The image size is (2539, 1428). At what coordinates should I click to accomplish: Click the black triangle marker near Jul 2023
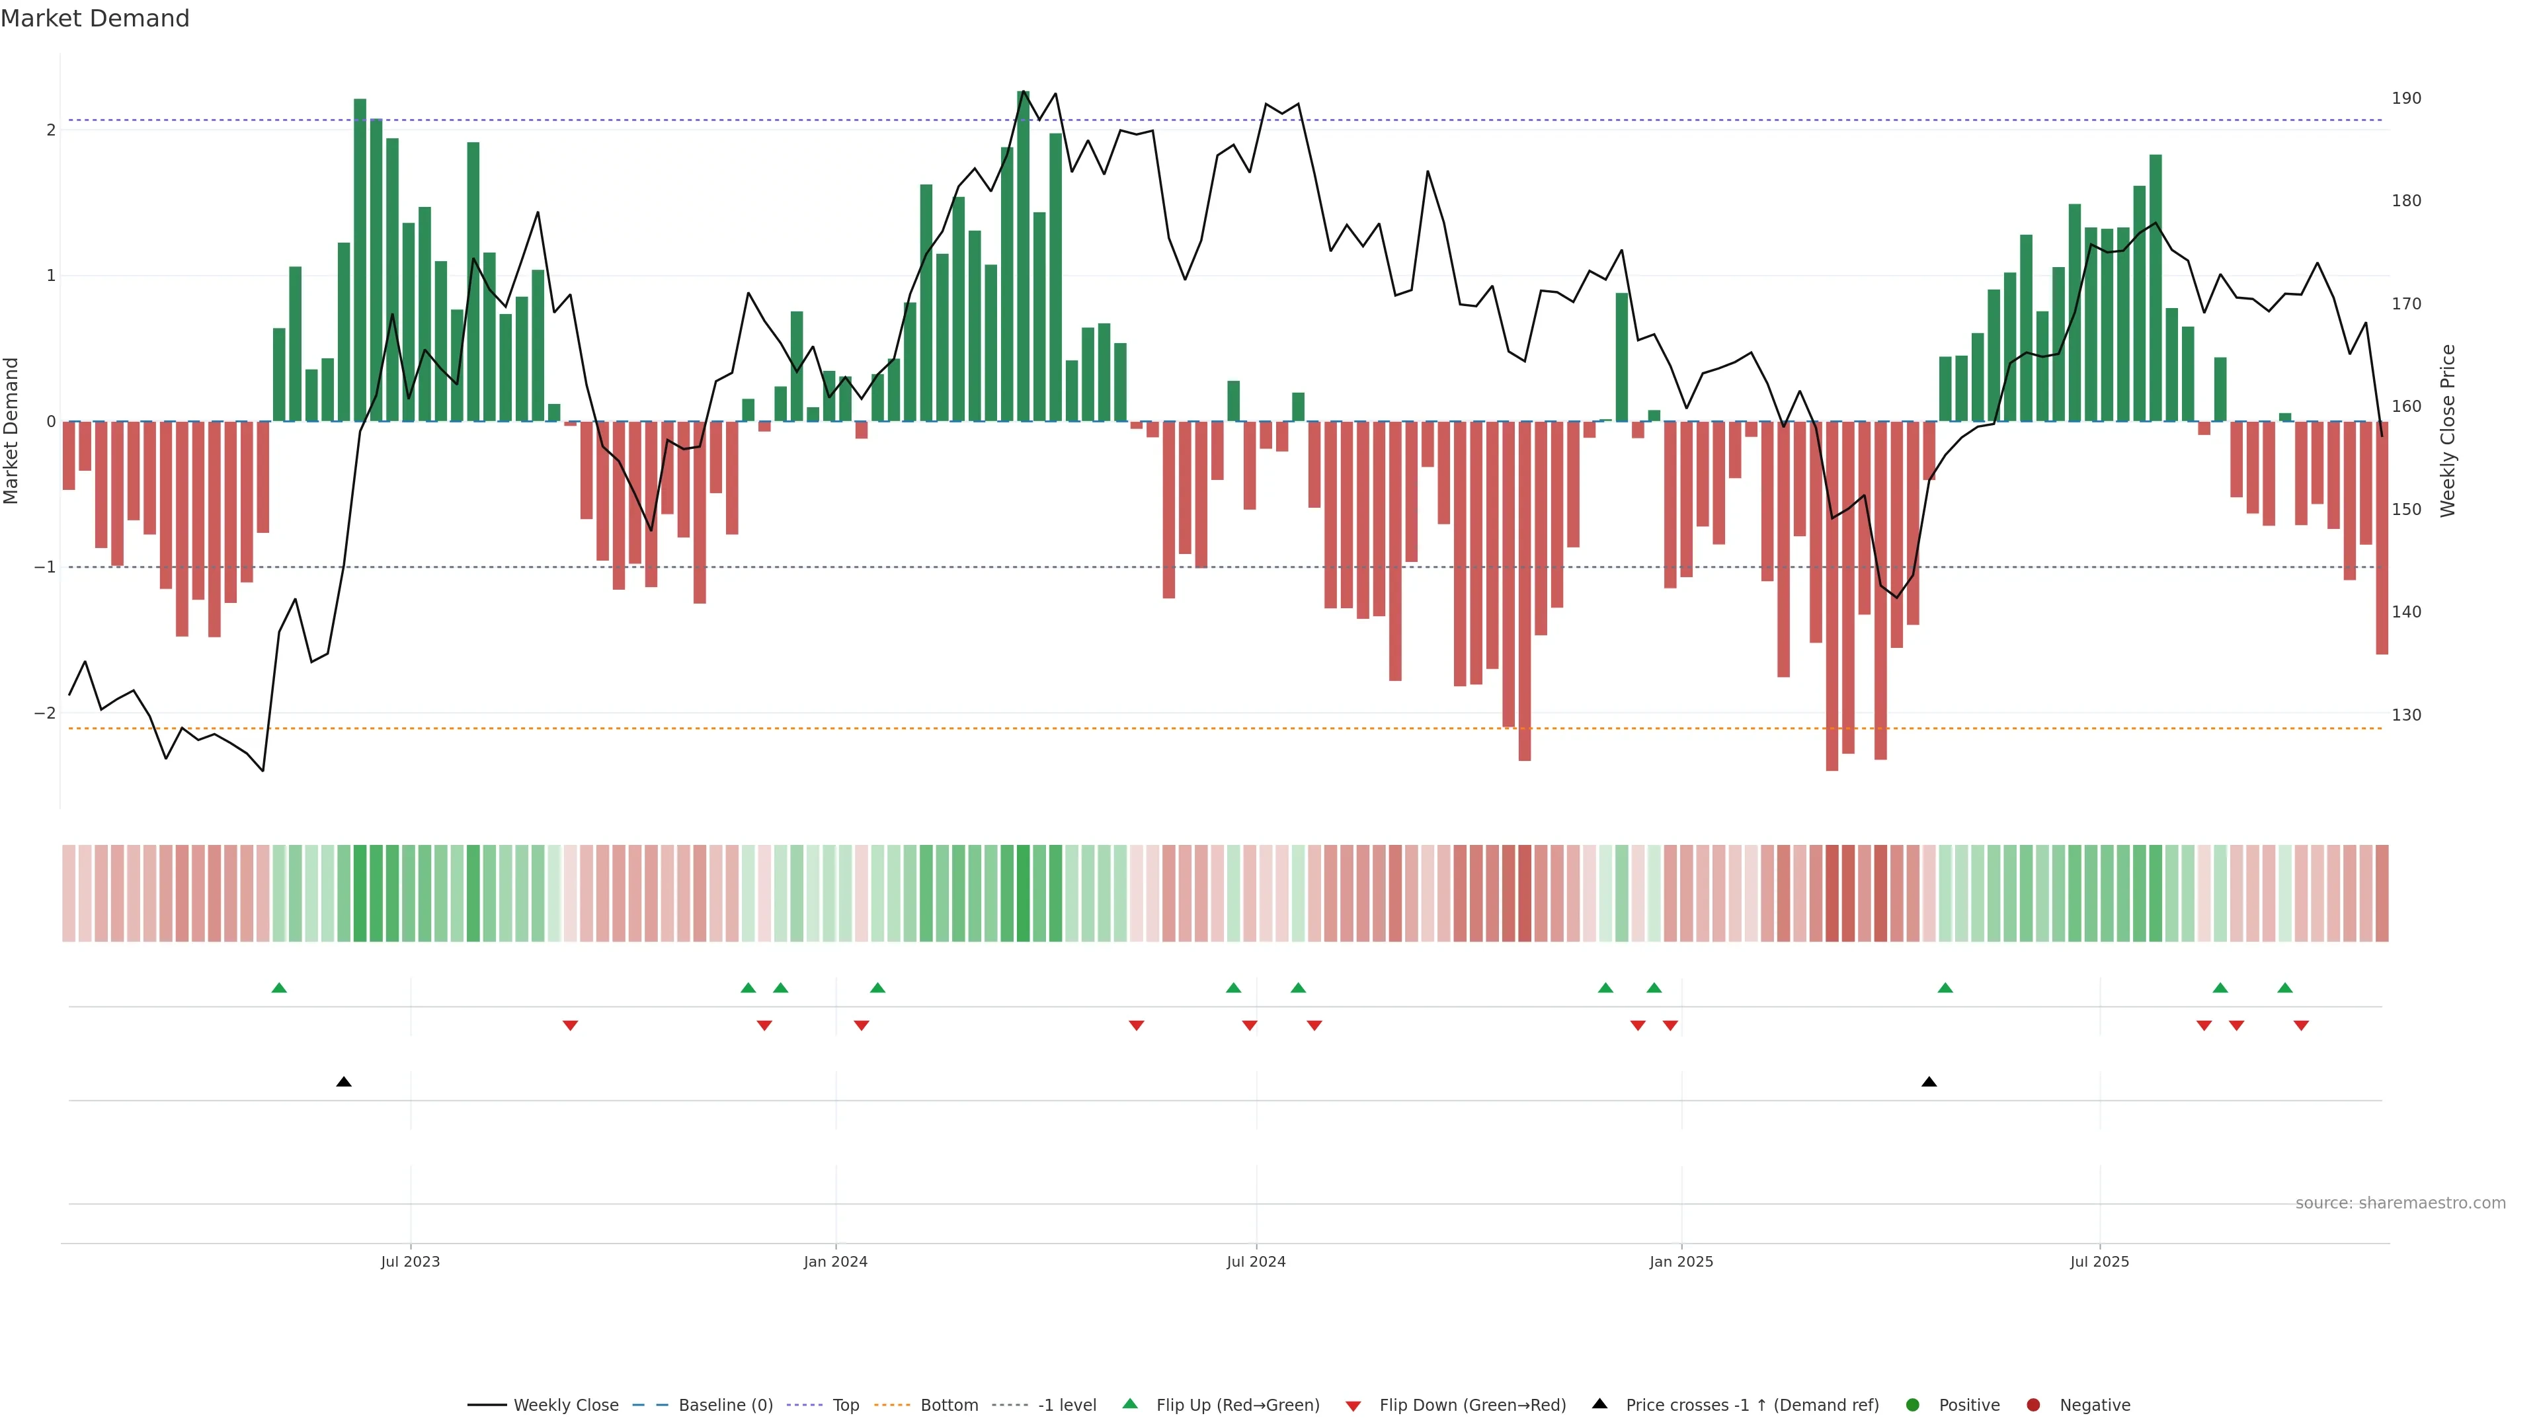(x=343, y=1082)
